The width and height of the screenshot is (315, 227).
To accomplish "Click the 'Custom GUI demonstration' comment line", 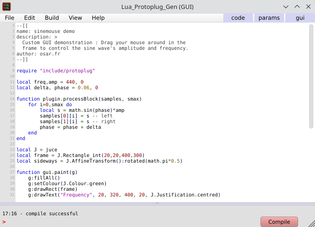I will click(x=104, y=43).
